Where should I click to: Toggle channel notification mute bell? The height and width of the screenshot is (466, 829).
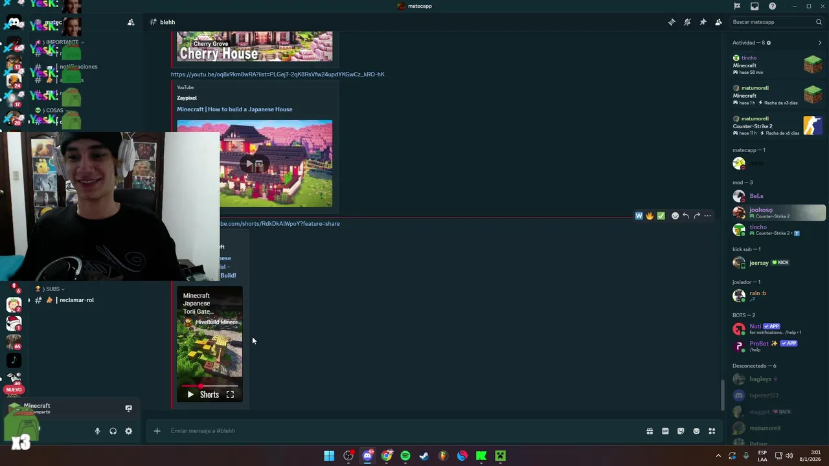pyautogui.click(x=687, y=22)
